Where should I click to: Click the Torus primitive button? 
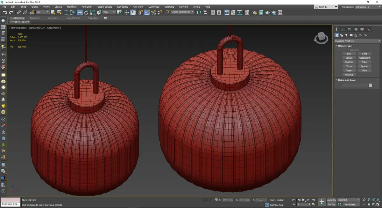[x=349, y=66]
